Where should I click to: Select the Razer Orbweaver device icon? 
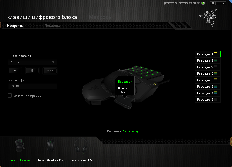(x=20, y=146)
